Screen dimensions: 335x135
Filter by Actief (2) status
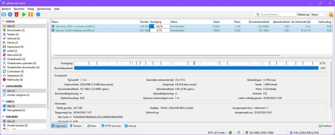coord(24,51)
